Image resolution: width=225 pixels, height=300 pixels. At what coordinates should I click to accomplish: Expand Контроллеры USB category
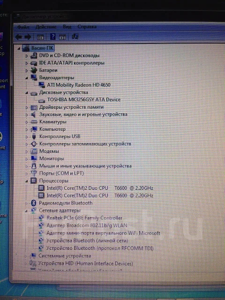(27, 137)
